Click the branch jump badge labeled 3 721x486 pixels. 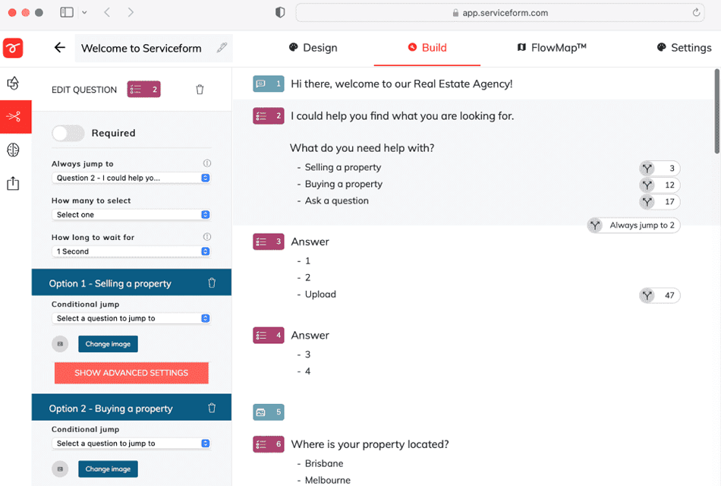point(660,168)
